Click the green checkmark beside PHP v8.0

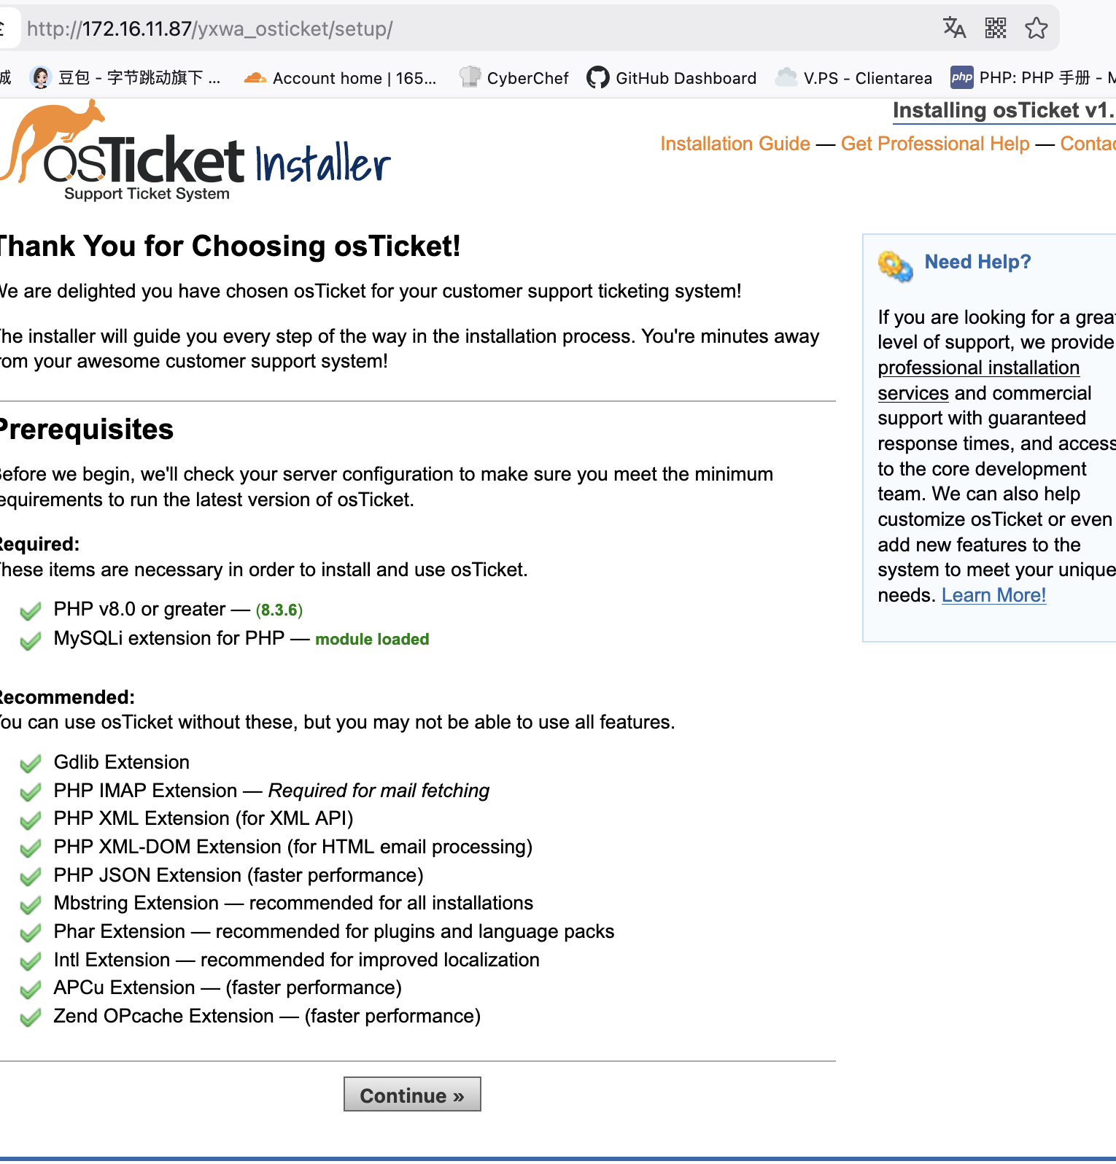(x=31, y=611)
